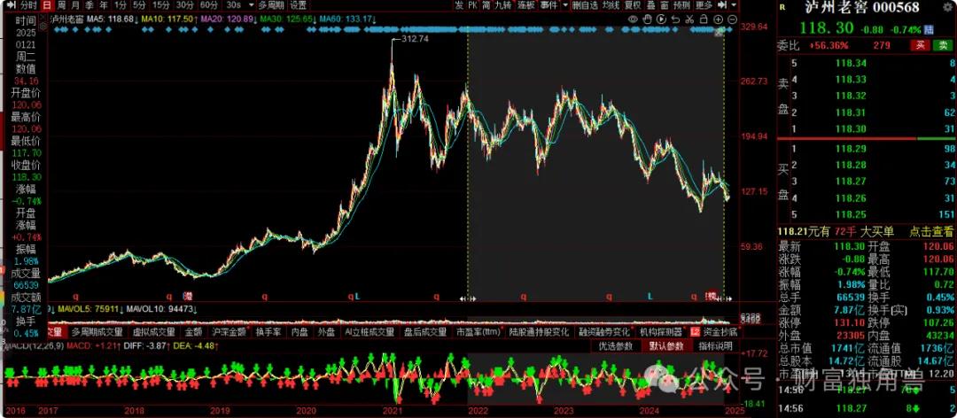
Task: Open the 事件 dropdown arrow
Action: pos(564,5)
